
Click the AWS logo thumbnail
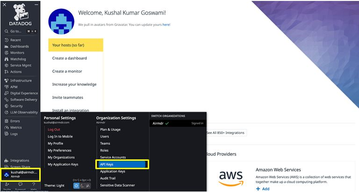[x=231, y=178]
